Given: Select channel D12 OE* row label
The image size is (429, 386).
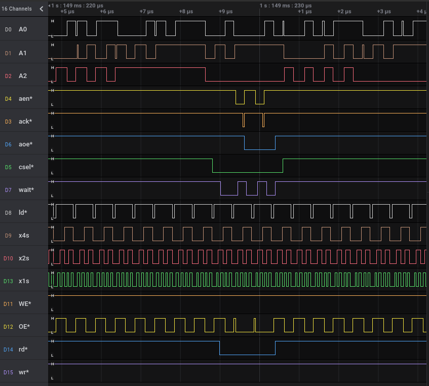Looking at the screenshot, I should 24,326.
